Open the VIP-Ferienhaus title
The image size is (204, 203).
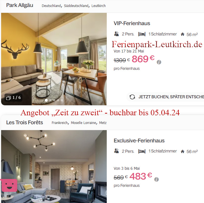tap(132, 23)
